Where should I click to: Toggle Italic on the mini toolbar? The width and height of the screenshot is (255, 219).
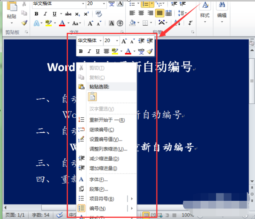click(x=89, y=51)
